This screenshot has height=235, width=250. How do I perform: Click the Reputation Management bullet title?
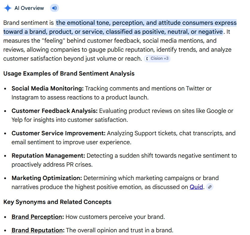point(48,156)
